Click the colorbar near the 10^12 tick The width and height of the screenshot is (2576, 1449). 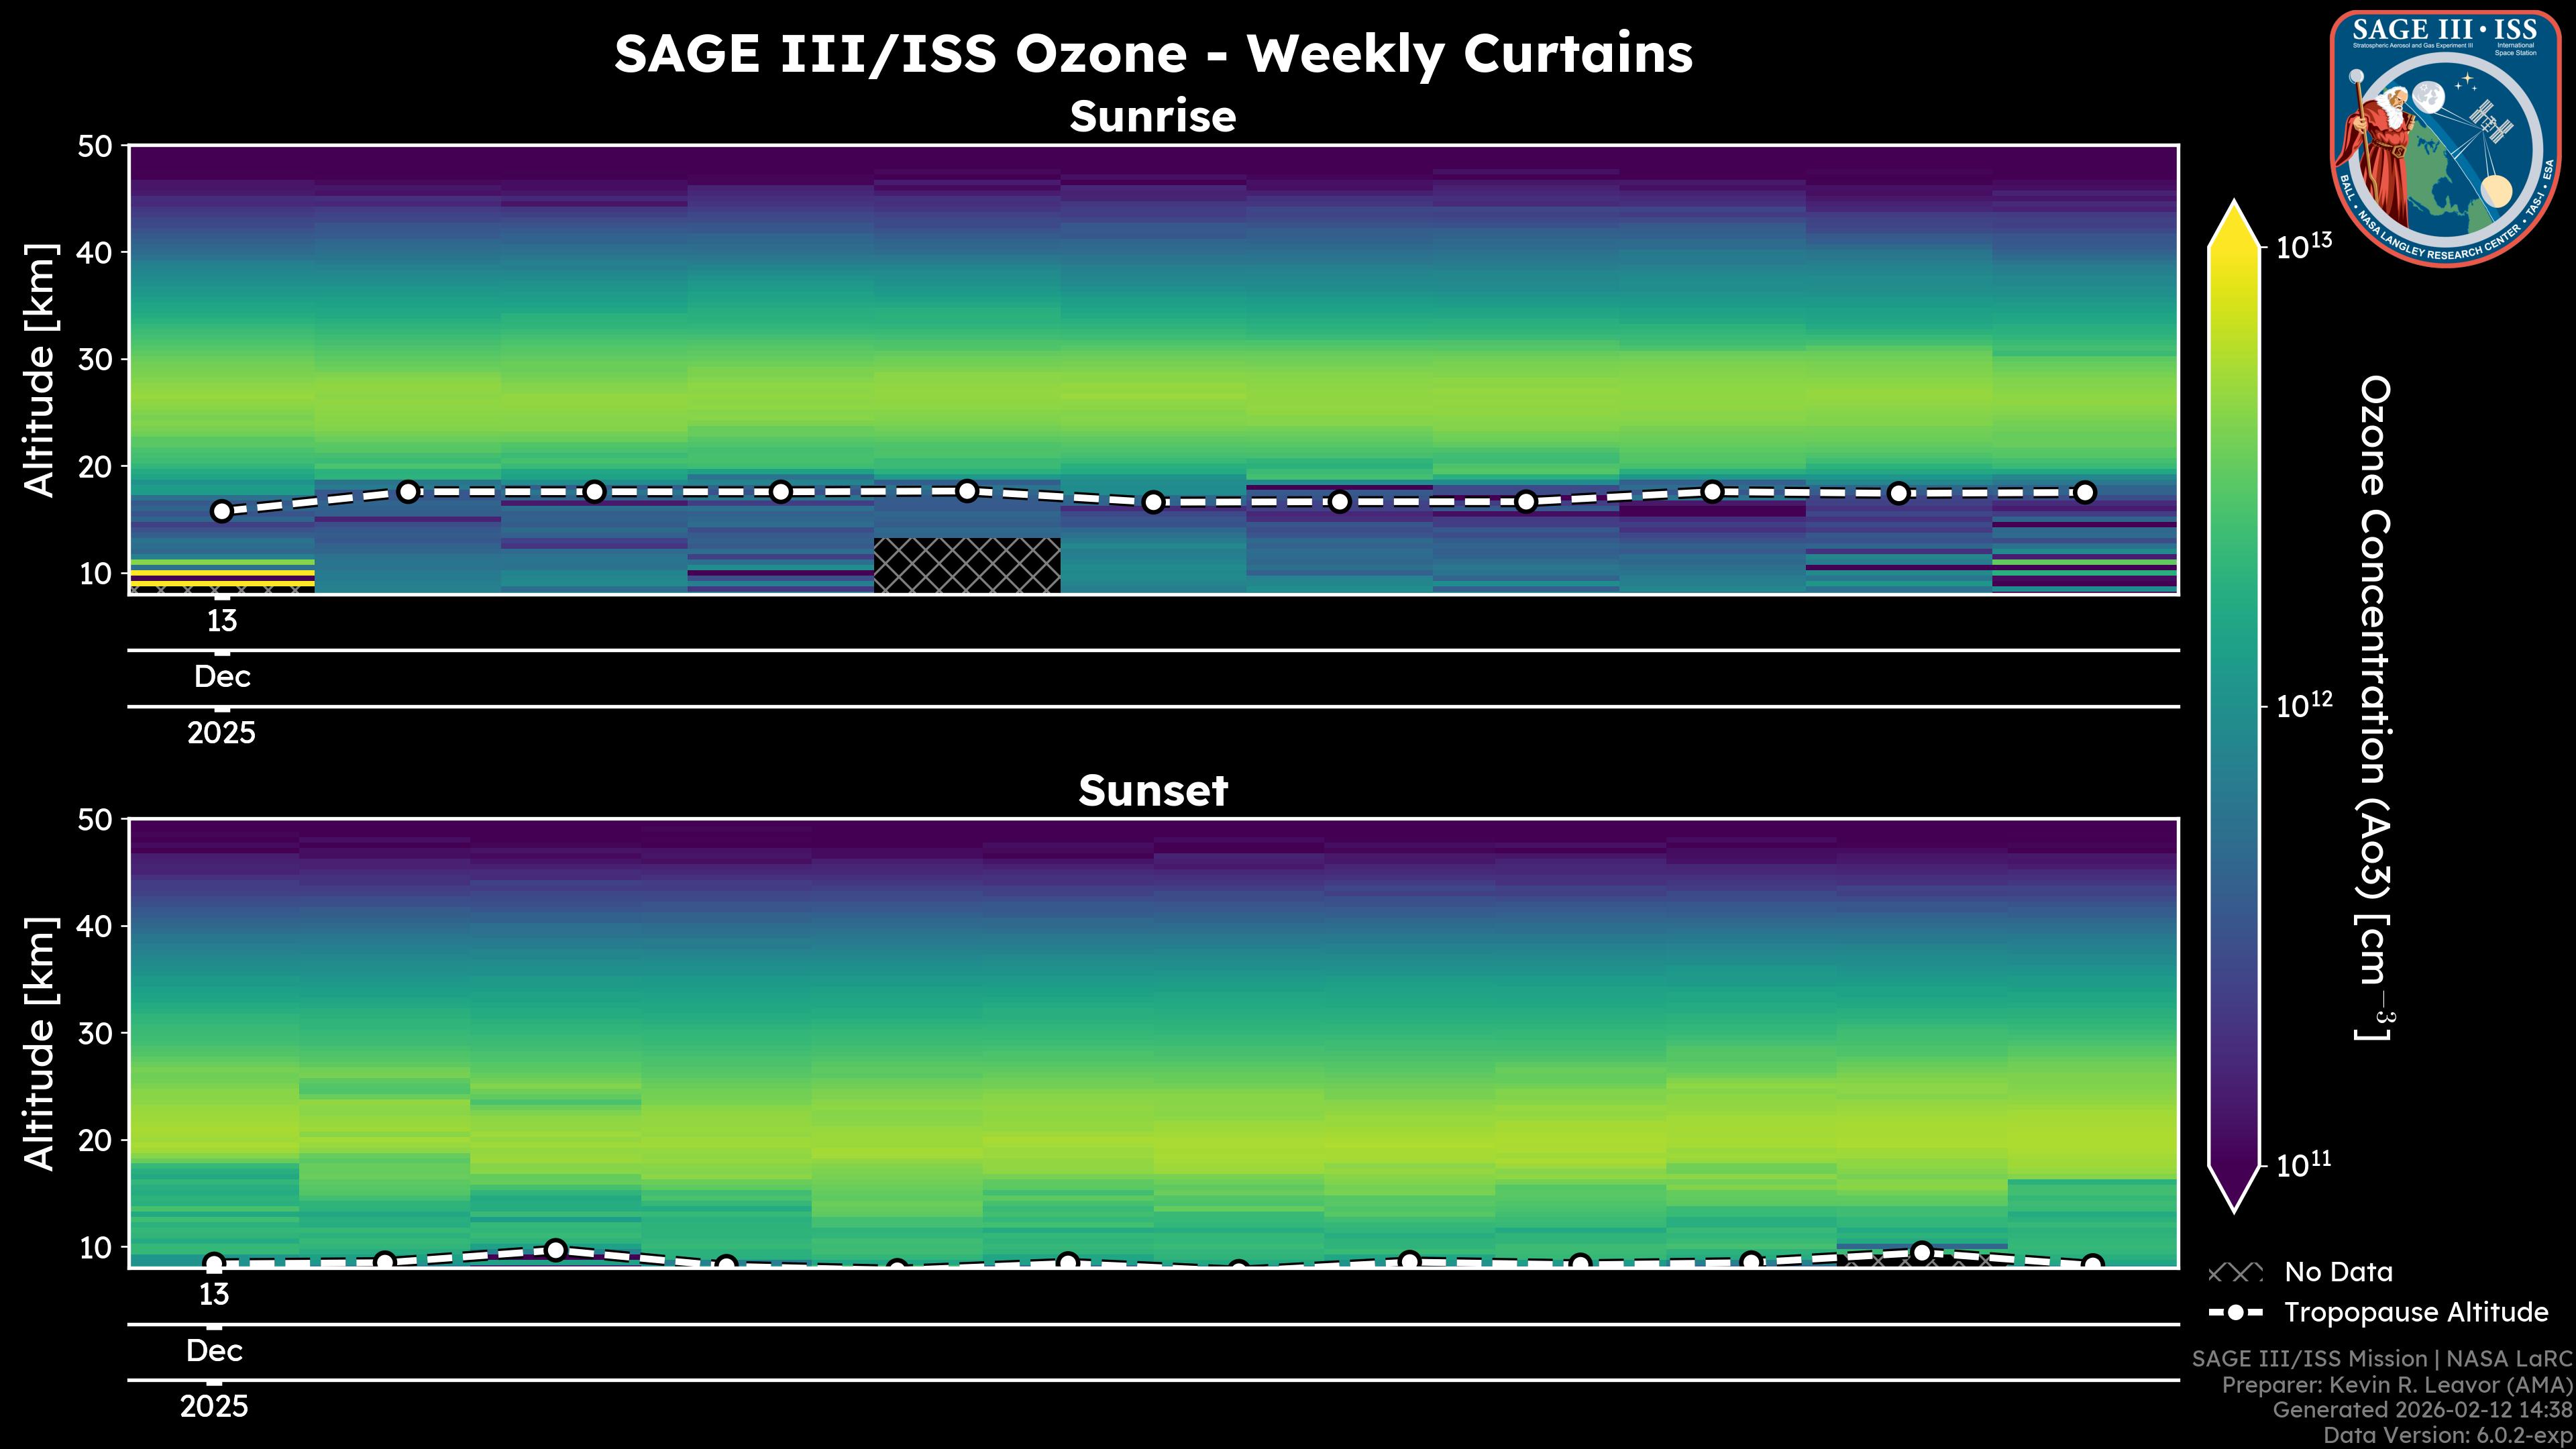pos(2234,706)
